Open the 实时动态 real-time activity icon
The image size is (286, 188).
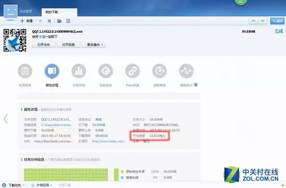pyautogui.click(x=105, y=71)
